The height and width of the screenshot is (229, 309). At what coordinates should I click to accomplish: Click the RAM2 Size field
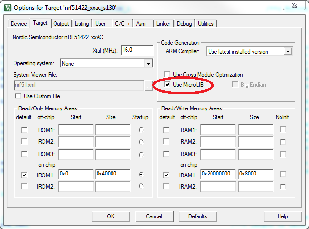(x=256, y=142)
